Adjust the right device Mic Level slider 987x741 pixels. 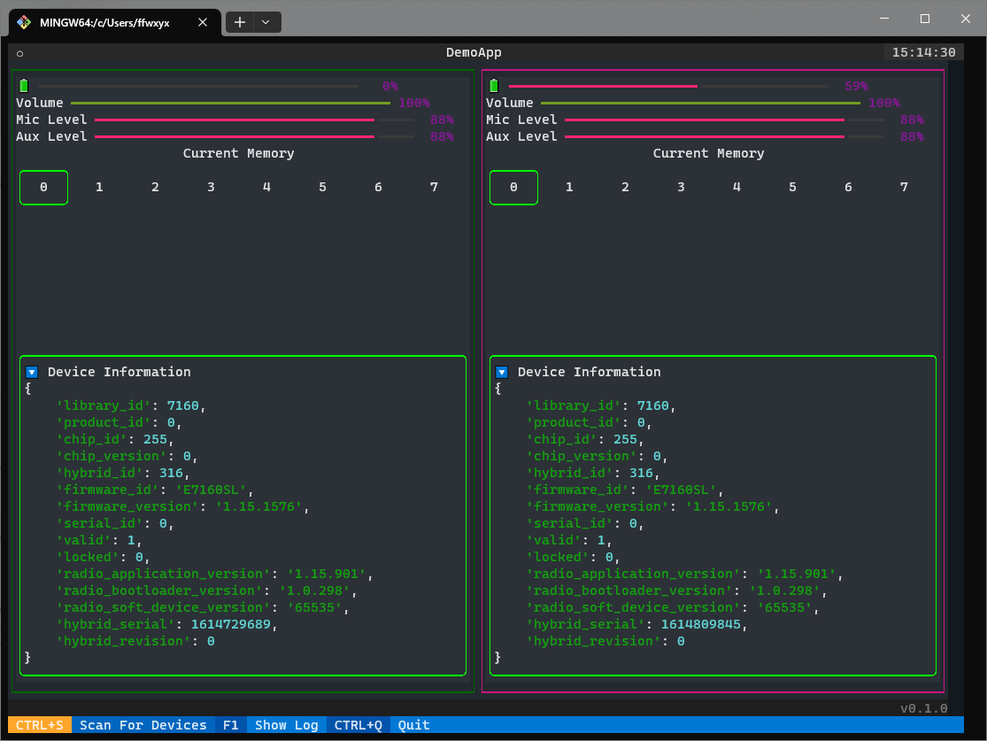(726, 120)
